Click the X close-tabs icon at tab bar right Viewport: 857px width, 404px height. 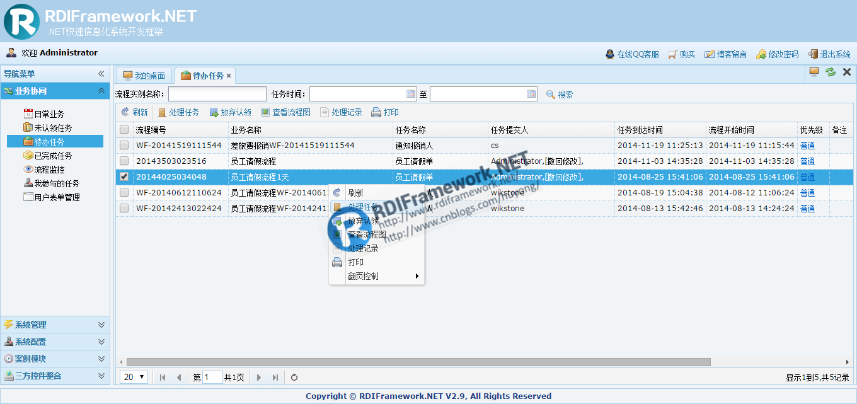click(x=847, y=72)
